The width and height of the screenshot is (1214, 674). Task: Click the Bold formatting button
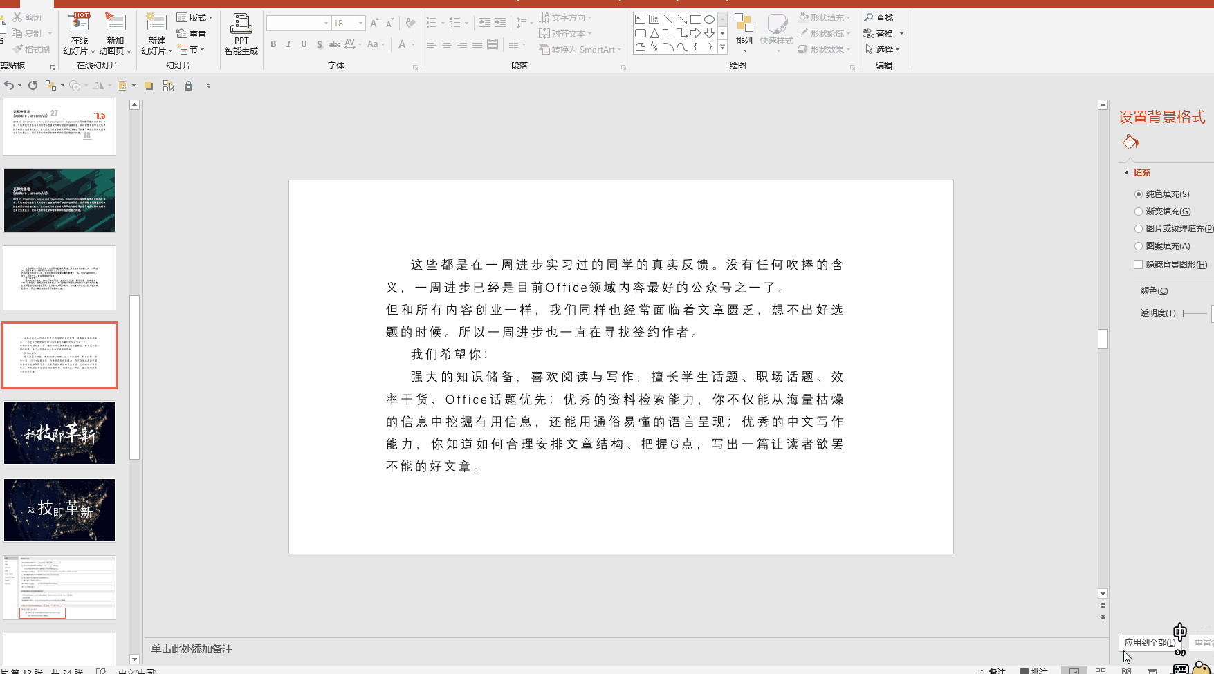pyautogui.click(x=273, y=44)
